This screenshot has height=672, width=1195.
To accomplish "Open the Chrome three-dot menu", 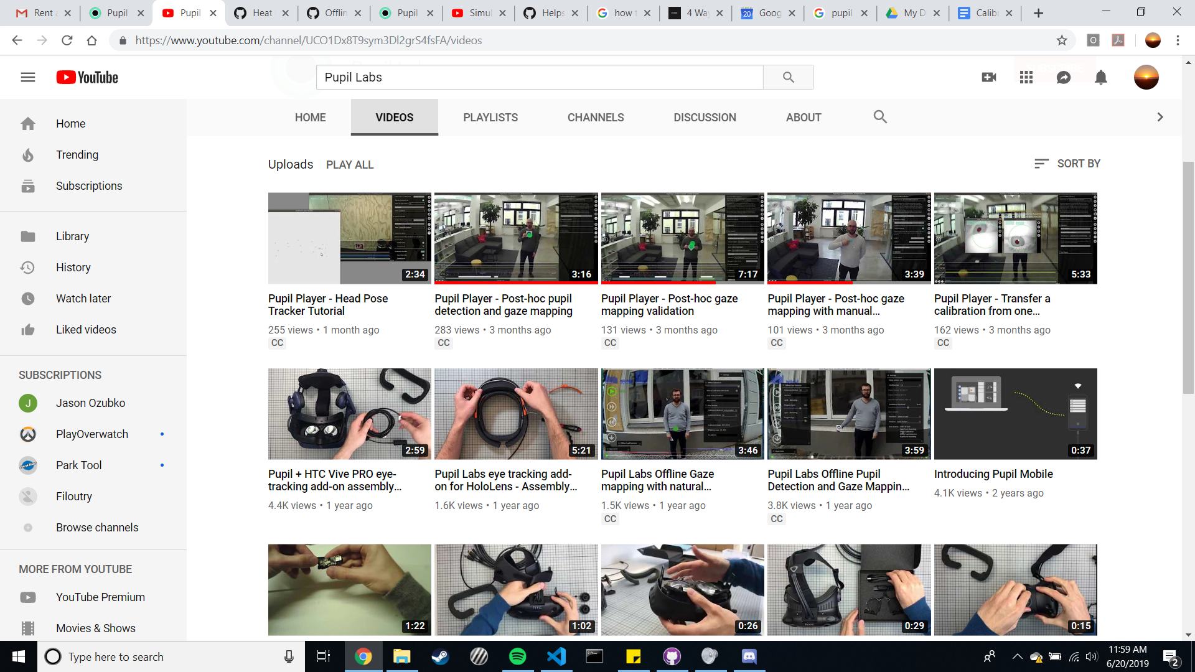I will point(1178,40).
